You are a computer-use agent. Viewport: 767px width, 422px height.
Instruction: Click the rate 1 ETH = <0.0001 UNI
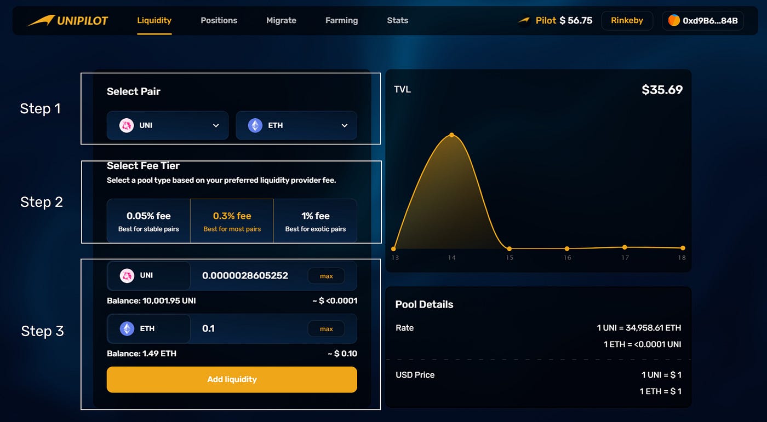tap(643, 344)
